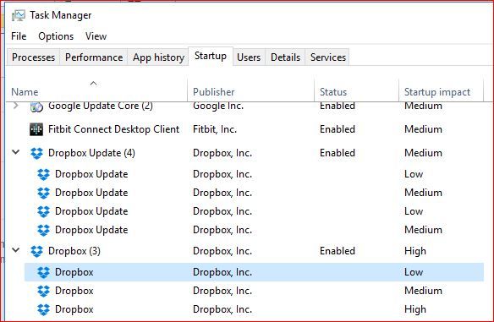494x322 pixels.
Task: Sort by the Startup impact column header
Action: [x=441, y=90]
